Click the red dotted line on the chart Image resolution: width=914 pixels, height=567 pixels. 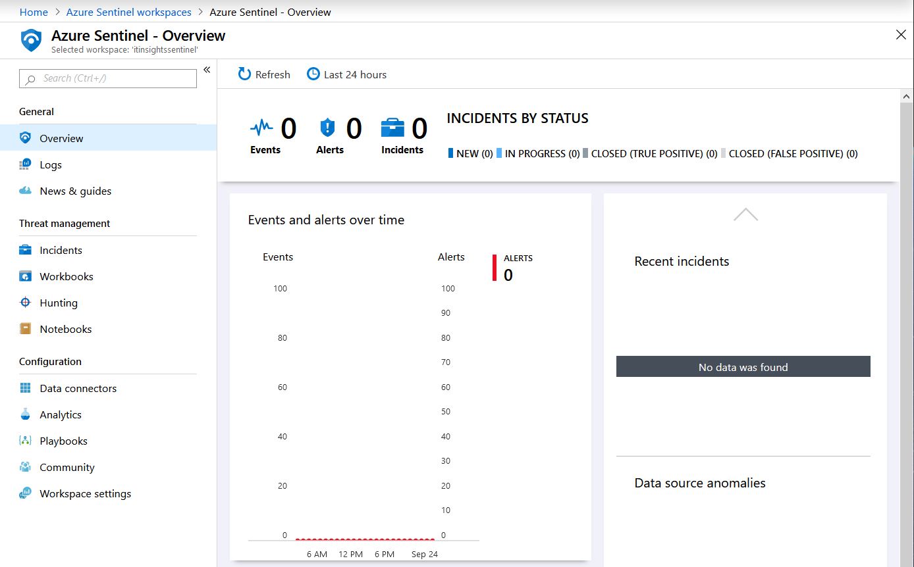pyautogui.click(x=365, y=538)
